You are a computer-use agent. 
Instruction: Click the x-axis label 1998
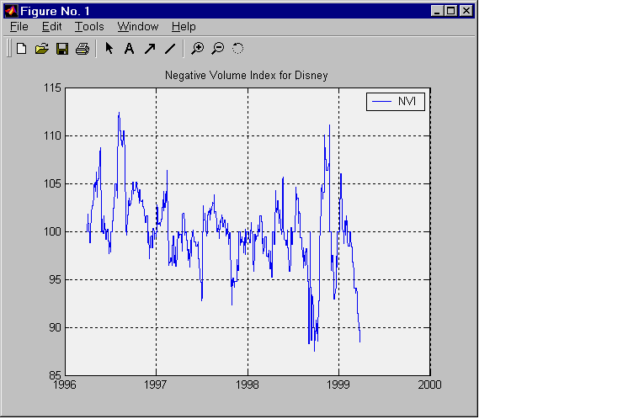[248, 385]
